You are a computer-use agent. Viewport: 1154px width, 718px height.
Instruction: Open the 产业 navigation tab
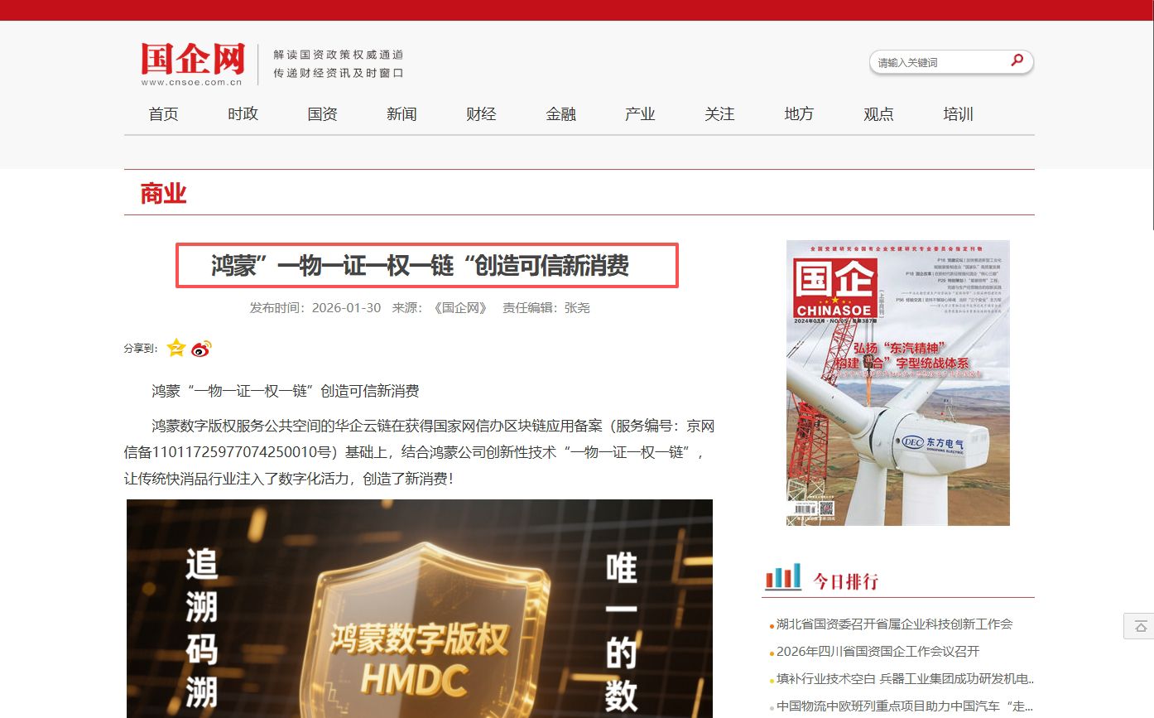[x=640, y=114]
